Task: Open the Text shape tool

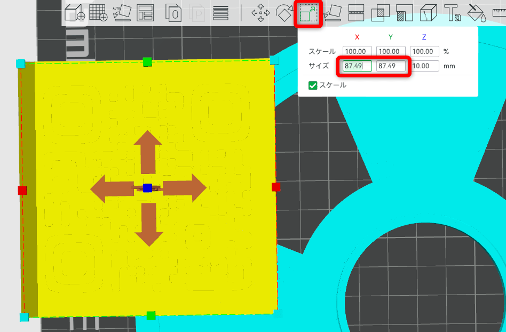Action: tap(453, 13)
